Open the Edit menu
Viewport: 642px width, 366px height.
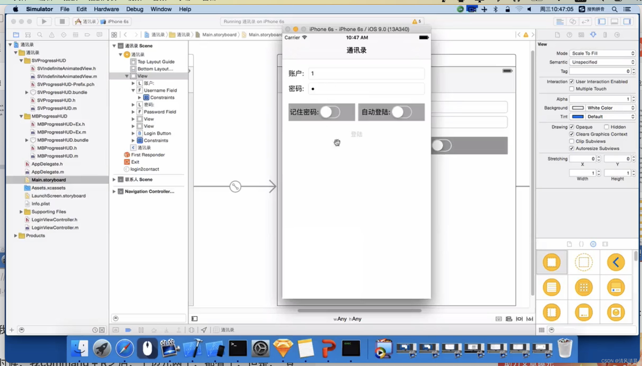click(x=82, y=9)
